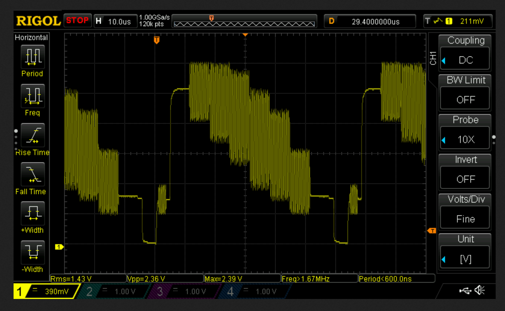
Task: Click the waveform memory overview bar
Action: point(244,21)
